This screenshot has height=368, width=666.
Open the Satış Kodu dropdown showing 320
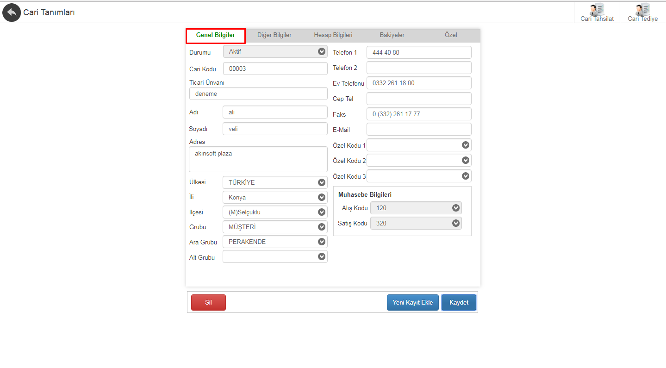416,223
